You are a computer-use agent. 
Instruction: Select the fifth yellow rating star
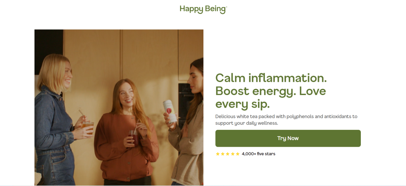click(x=237, y=154)
